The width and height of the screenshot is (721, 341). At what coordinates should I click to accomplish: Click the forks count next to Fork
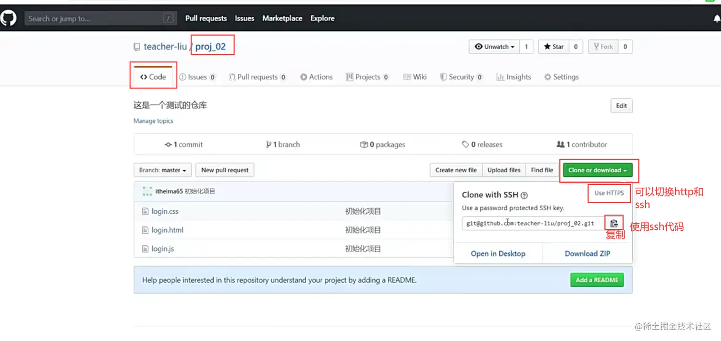tap(625, 47)
